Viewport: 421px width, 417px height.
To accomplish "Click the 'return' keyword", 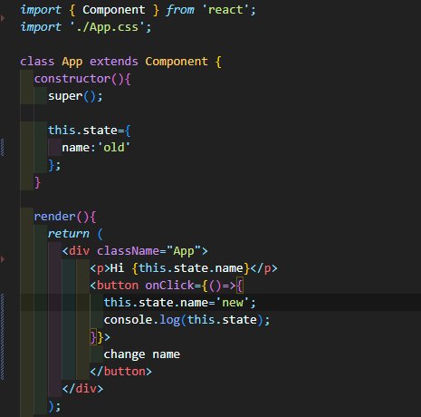I will tap(69, 234).
